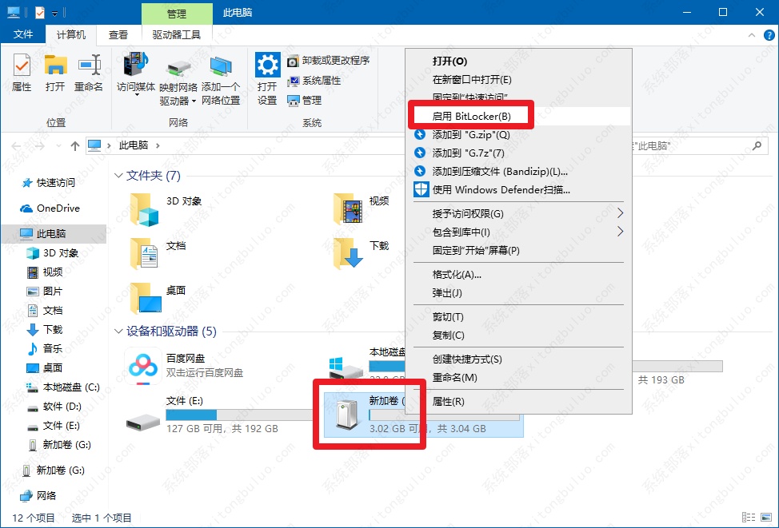Image resolution: width=779 pixels, height=528 pixels.
Task: Click 添加一个网络位置 in the ribbon
Action: coord(221,80)
